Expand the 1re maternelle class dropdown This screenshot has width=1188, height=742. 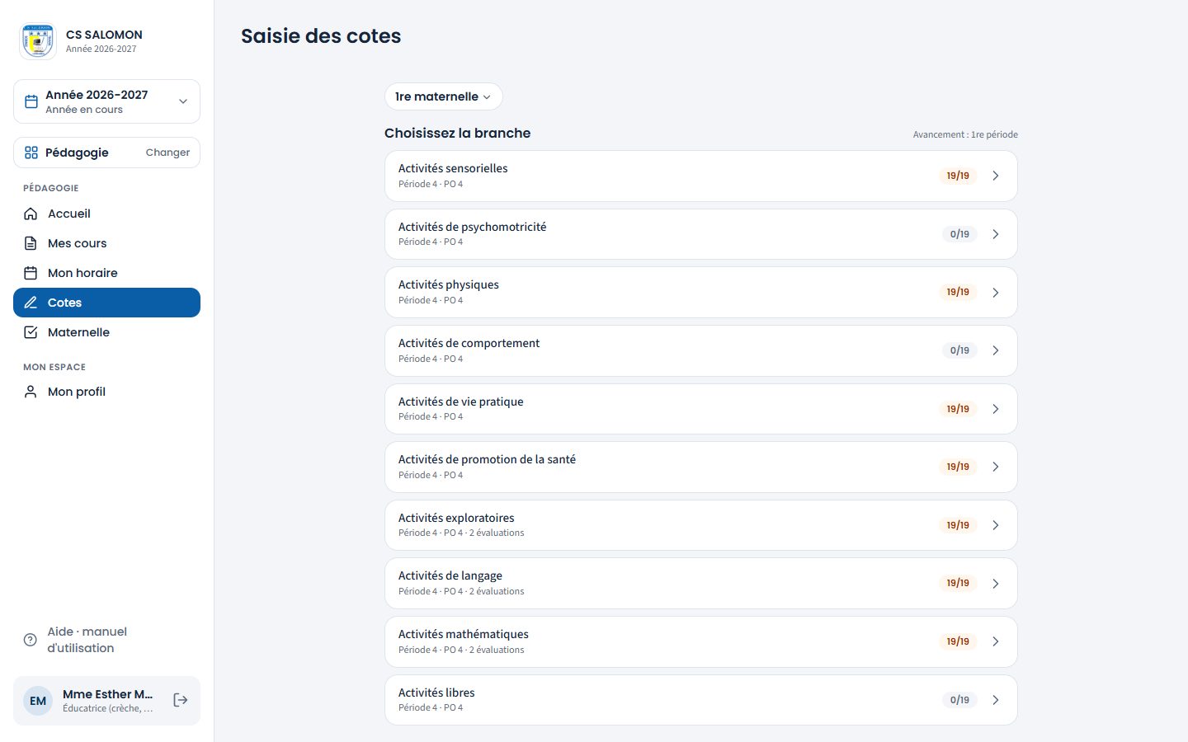click(443, 96)
